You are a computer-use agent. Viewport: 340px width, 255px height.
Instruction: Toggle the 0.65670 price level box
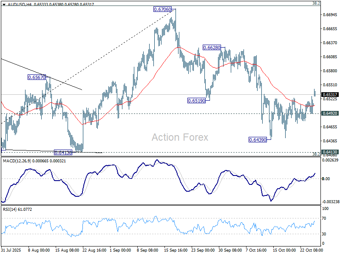37,77
